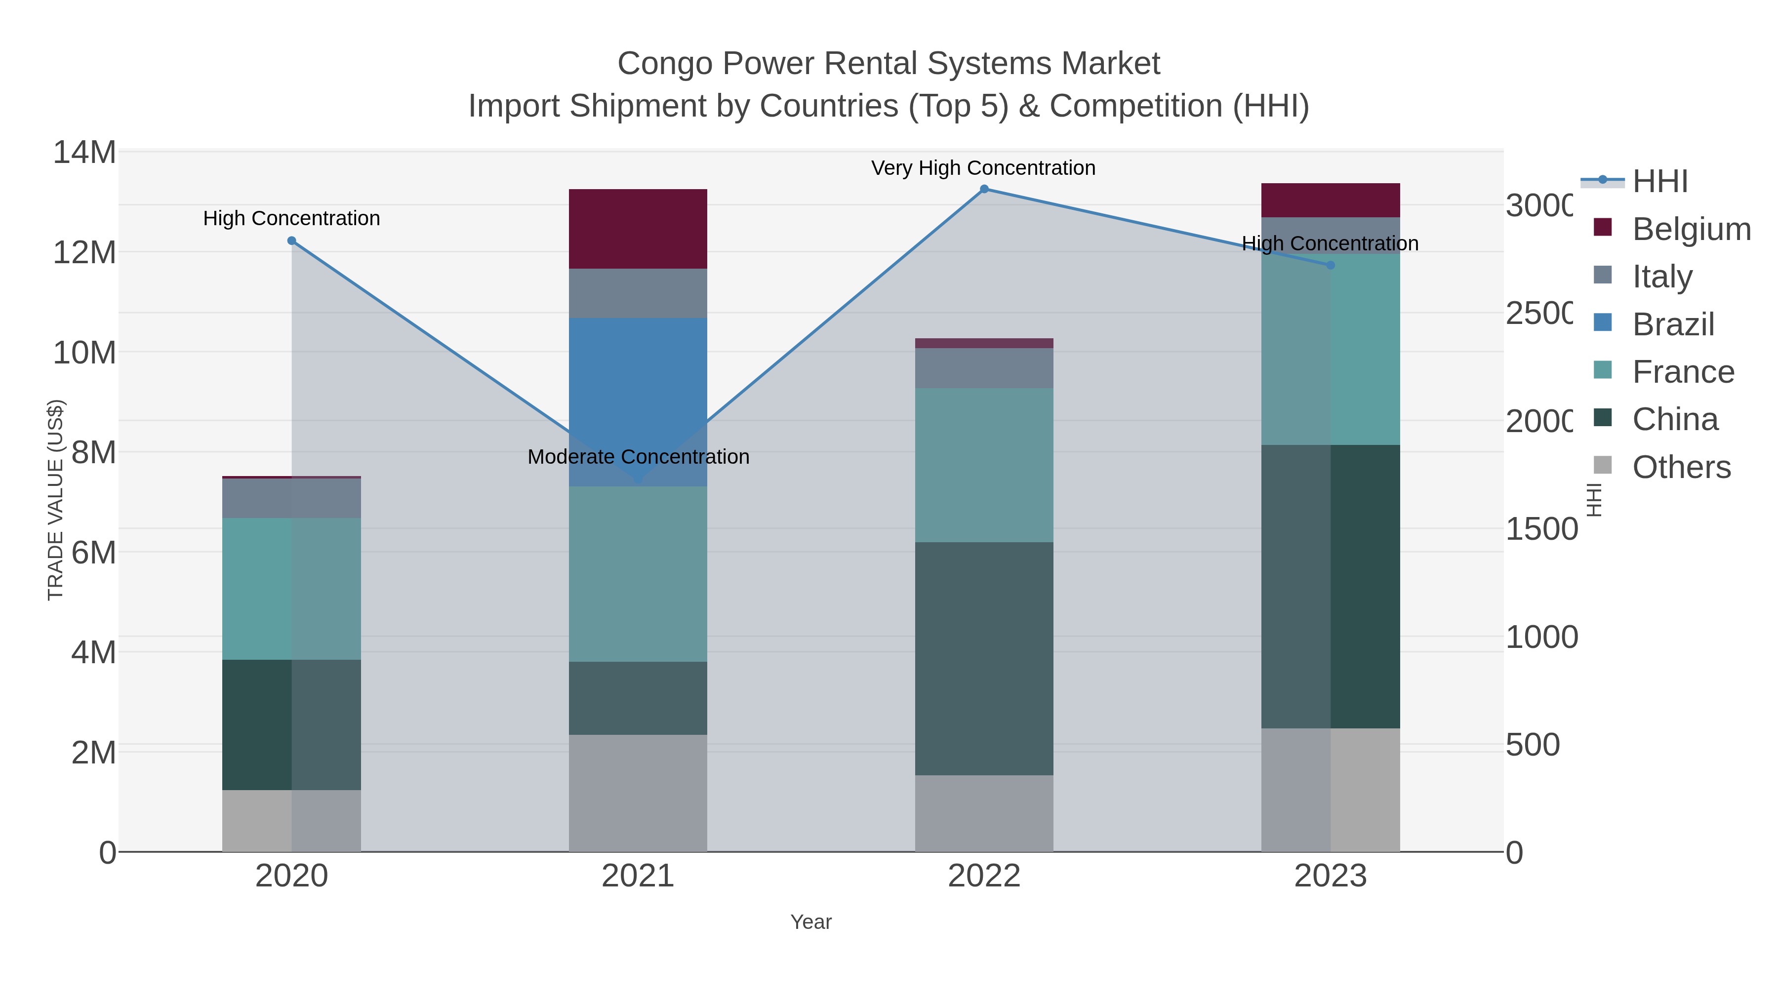Screen dimensions: 1778x1000
Task: Click the France legend color swatch
Action: click(x=1603, y=370)
